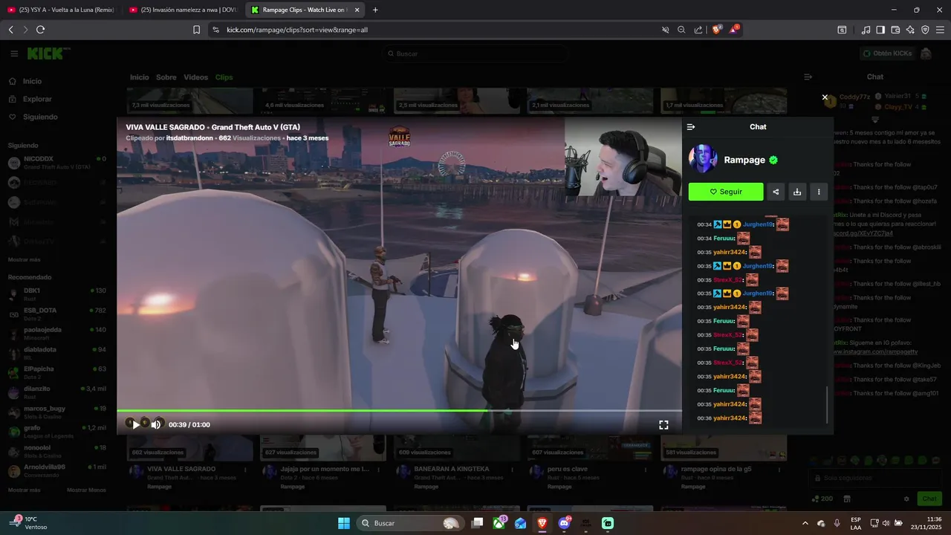
Task: Click the zoom out magnifier icon
Action: pos(681,30)
